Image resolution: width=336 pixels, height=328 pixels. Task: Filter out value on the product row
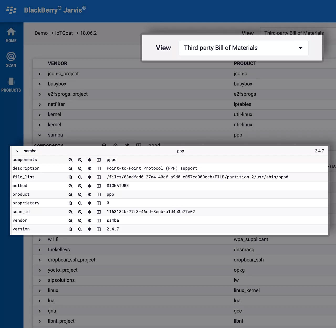[x=80, y=194]
